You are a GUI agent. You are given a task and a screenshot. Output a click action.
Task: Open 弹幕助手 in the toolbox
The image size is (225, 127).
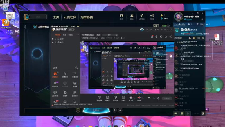pyautogui.click(x=55, y=75)
